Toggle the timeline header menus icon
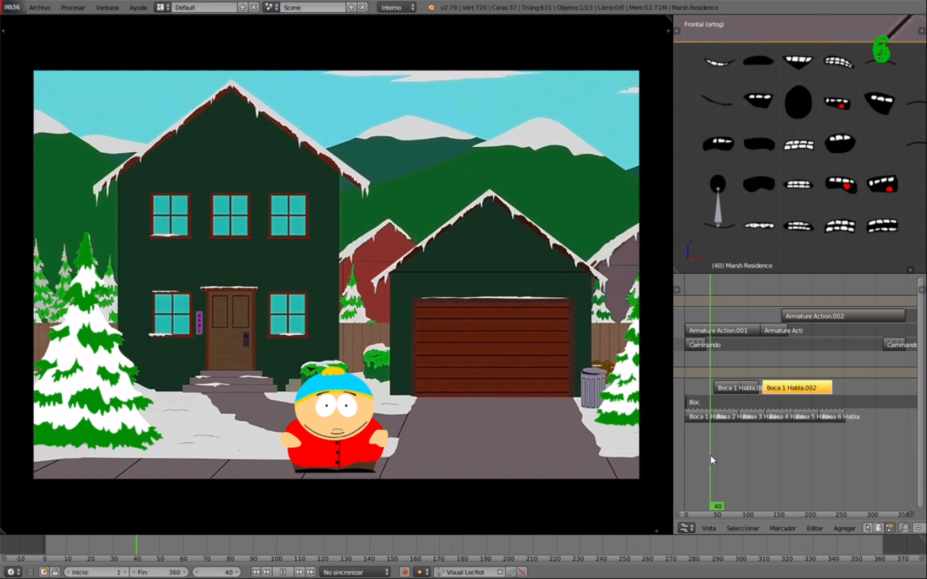This screenshot has width=927, height=579. pyautogui.click(x=30, y=572)
